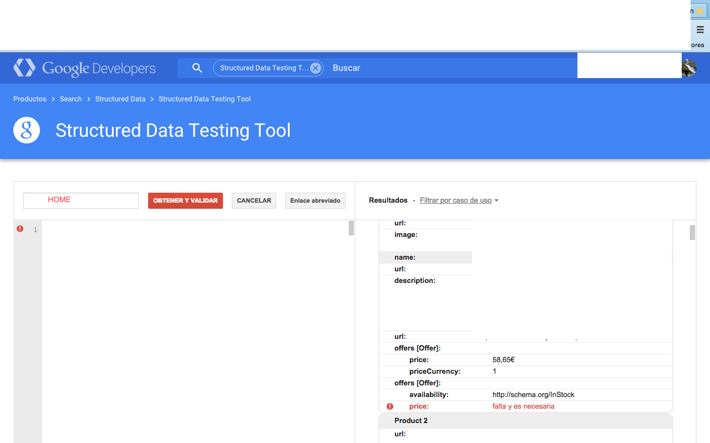
Task: Navigate to Structured Data breadcrumb
Action: 120,99
